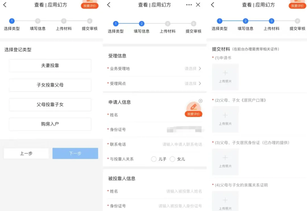The image size is (307, 211).
Task: Choose the 女儿 radio option
Action: [172, 159]
